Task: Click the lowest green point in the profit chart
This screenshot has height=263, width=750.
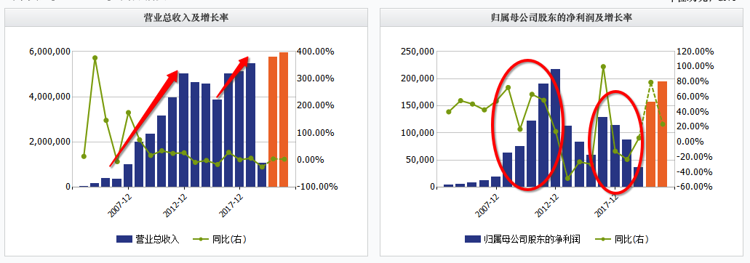Action: tap(567, 179)
